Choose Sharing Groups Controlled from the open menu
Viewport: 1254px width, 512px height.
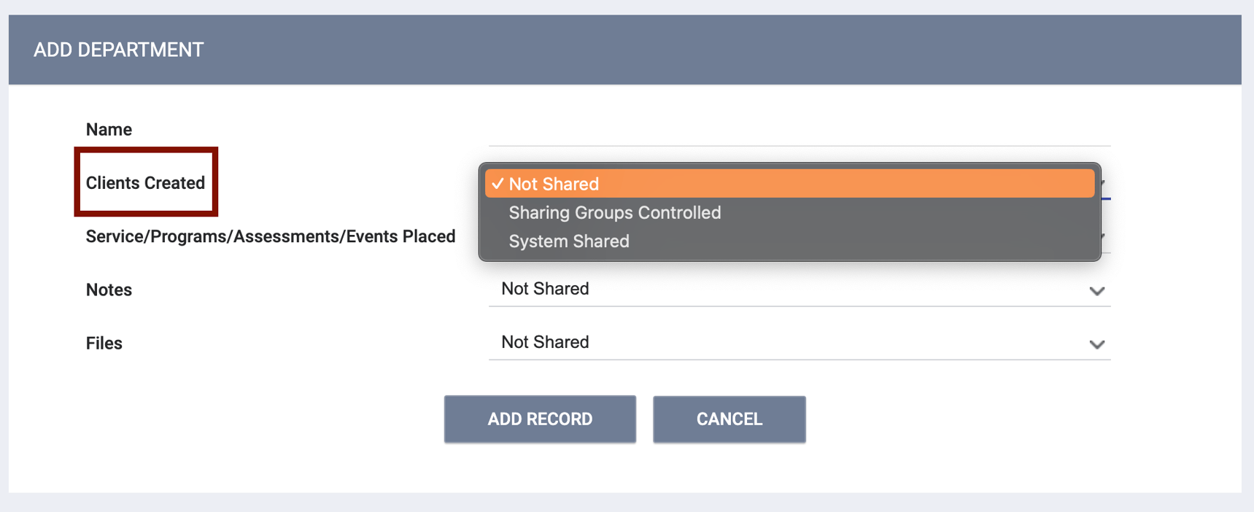click(x=614, y=213)
